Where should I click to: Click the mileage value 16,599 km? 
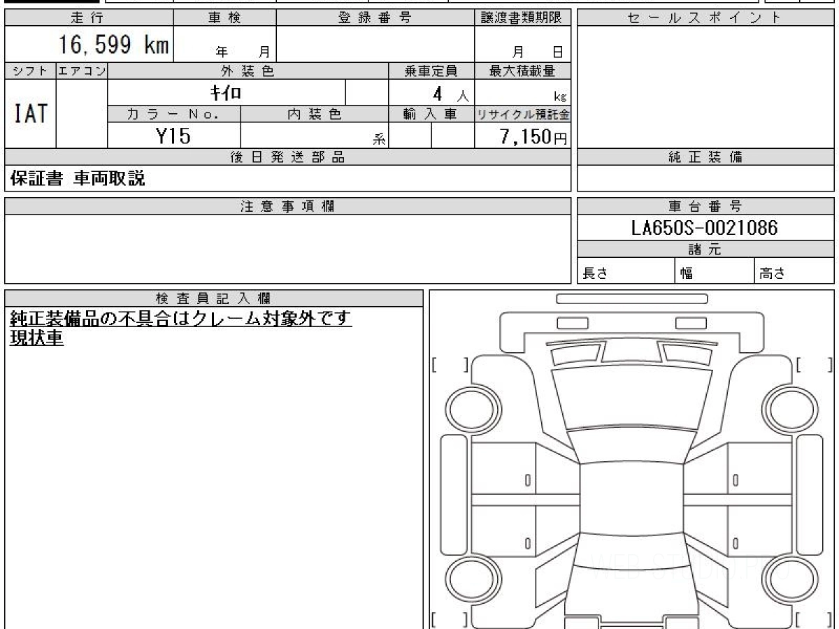click(114, 45)
